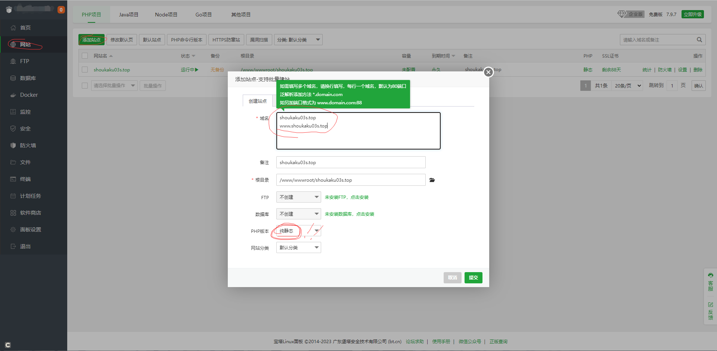Open 防火墙 shield icon in sidebar
Screen dimensions: 717x351
click(x=13, y=145)
